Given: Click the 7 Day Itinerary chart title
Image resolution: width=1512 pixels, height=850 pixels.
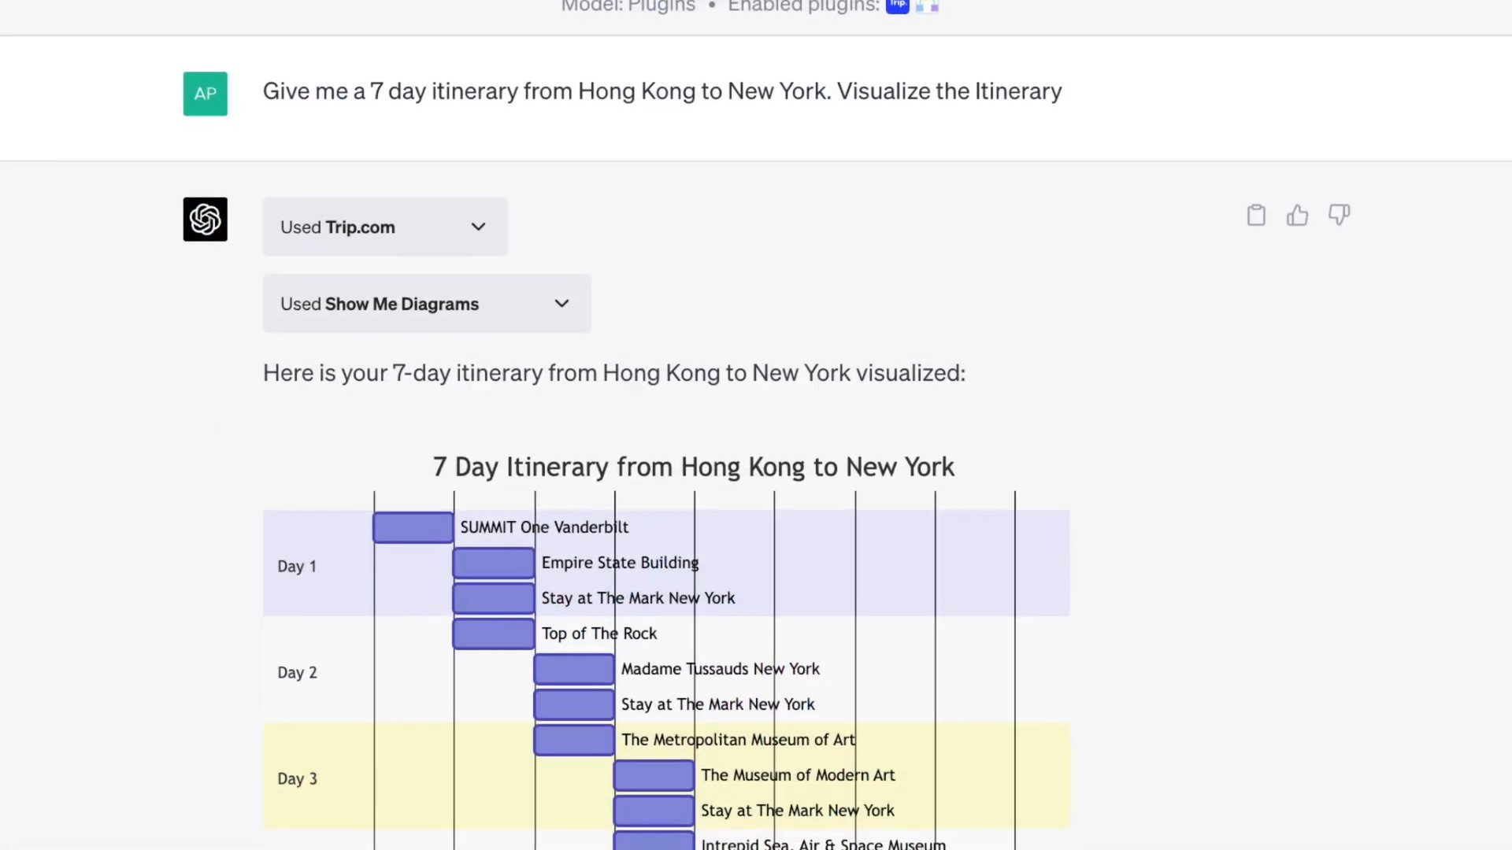Looking at the screenshot, I should [x=693, y=467].
